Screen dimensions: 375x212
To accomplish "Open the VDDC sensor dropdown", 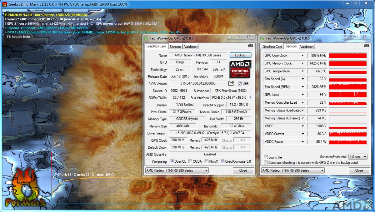I will pos(302,126).
